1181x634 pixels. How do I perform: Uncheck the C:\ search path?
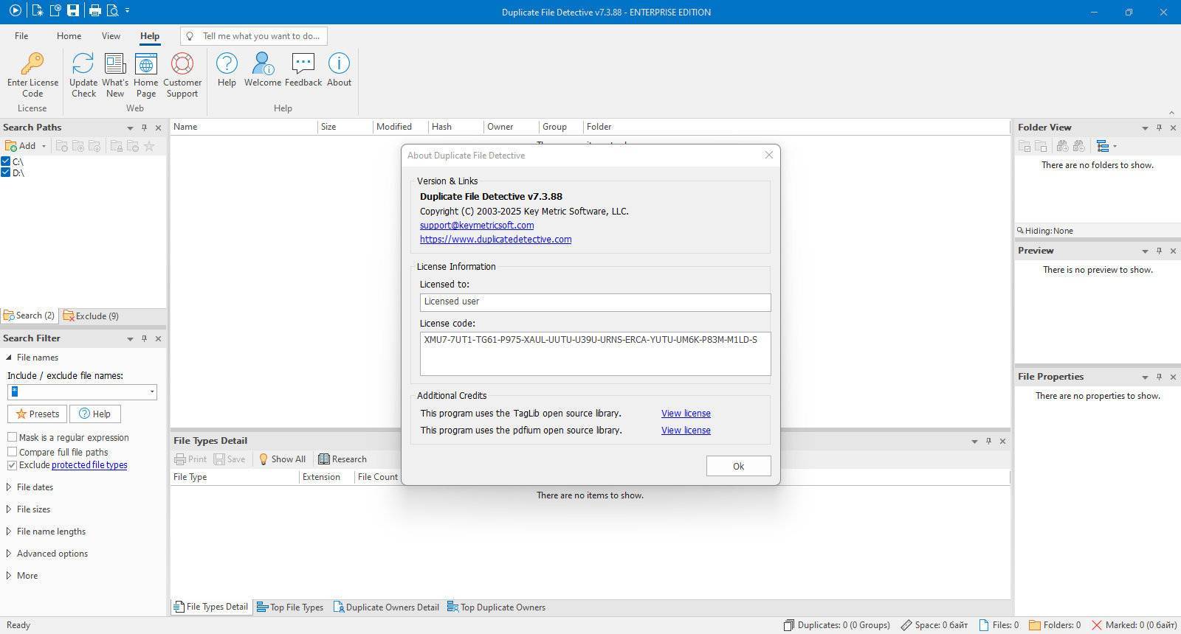6,161
